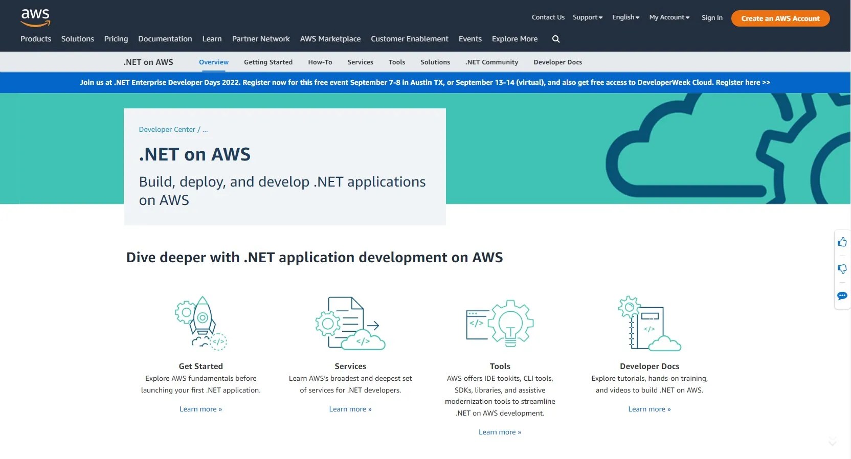Open the Learn menu
This screenshot has height=459, width=851.
pos(212,39)
